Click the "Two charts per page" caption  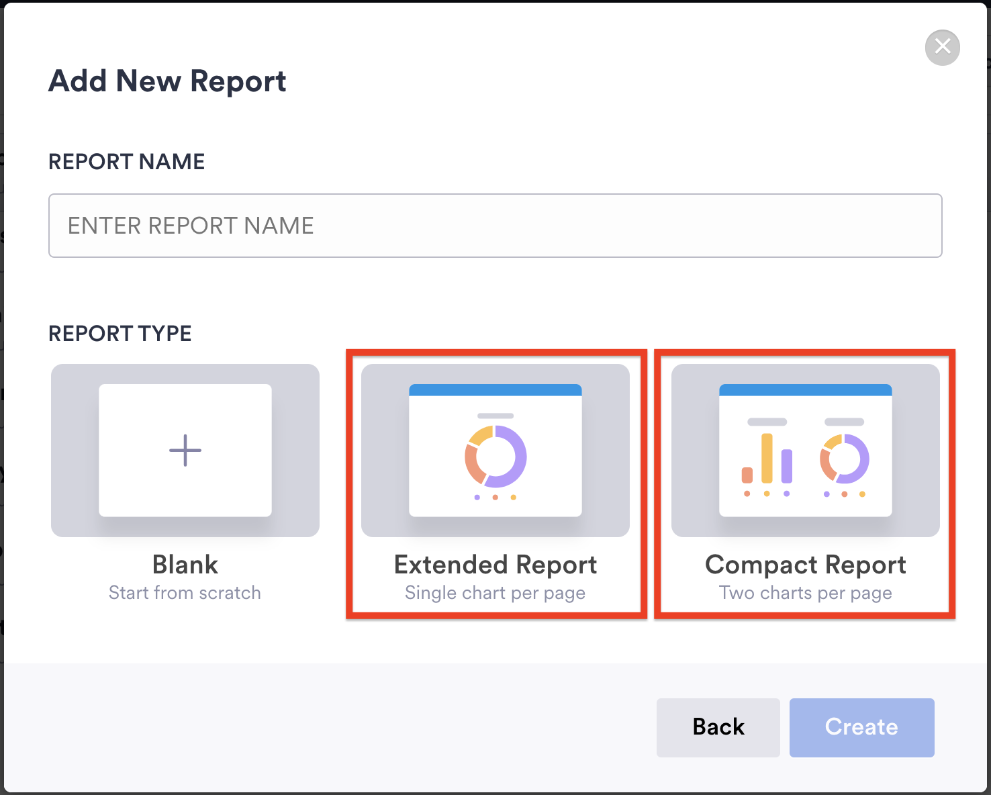(805, 593)
